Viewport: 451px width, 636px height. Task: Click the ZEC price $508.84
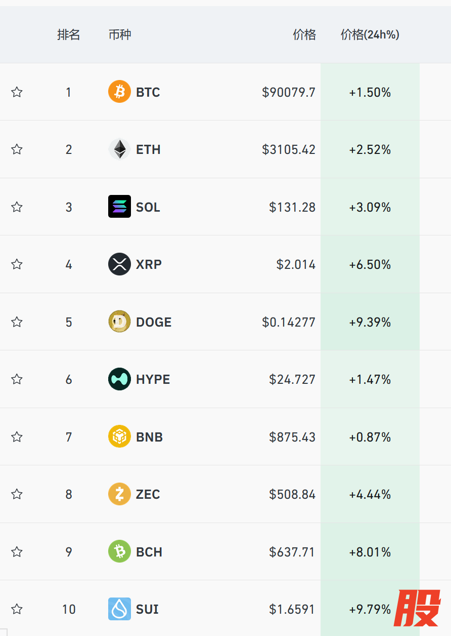click(292, 494)
